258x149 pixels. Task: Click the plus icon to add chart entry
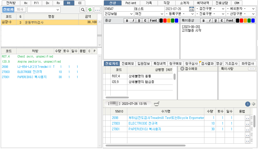[254, 104]
